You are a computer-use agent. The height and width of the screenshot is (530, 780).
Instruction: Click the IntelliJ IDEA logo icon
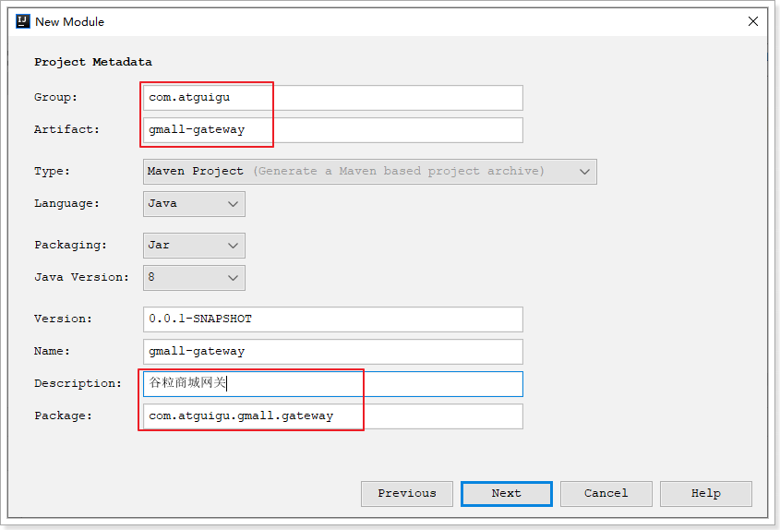(x=22, y=21)
